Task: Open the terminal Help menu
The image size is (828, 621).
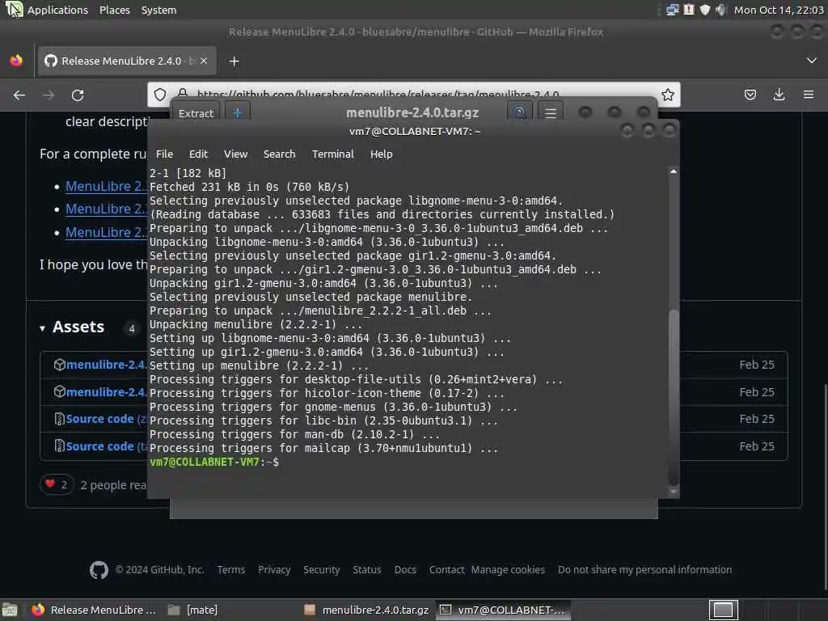Action: pos(382,154)
